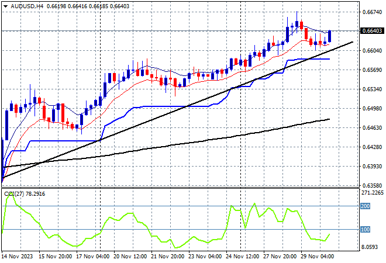This screenshot has height=263, width=386.
Task: Click the AUDUSD,H4 symbol title text
Action: (24, 5)
